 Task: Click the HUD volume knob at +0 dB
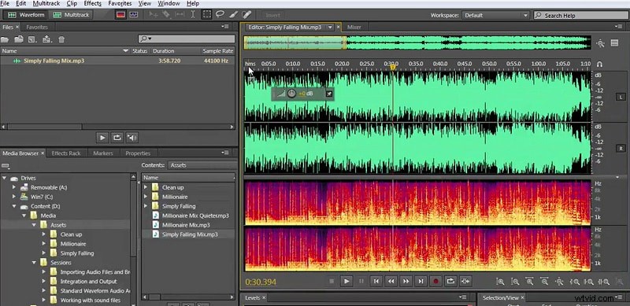pyautogui.click(x=291, y=94)
